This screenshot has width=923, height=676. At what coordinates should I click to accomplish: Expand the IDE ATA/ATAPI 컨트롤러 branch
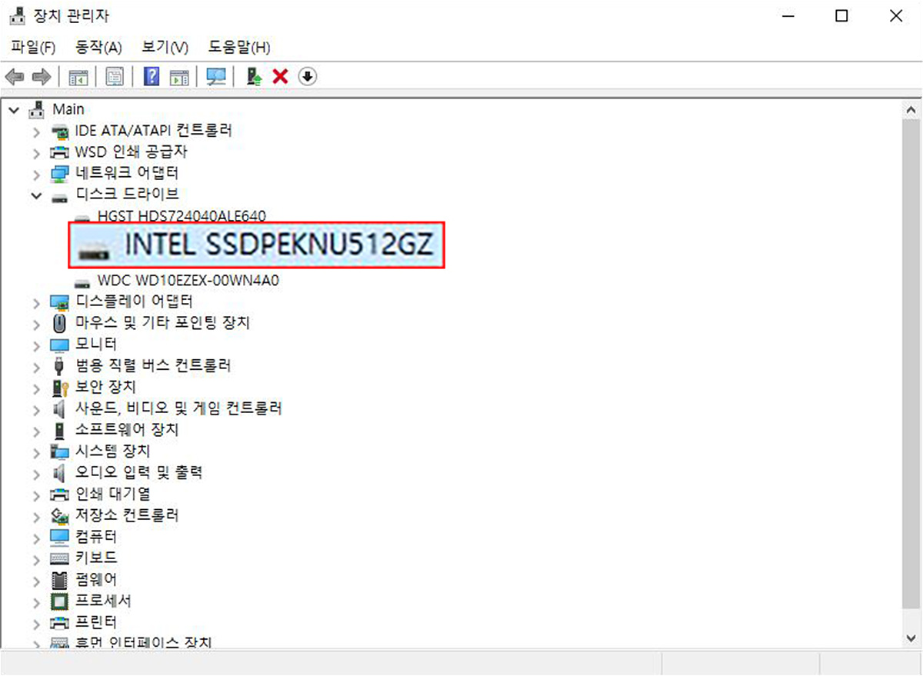(36, 132)
